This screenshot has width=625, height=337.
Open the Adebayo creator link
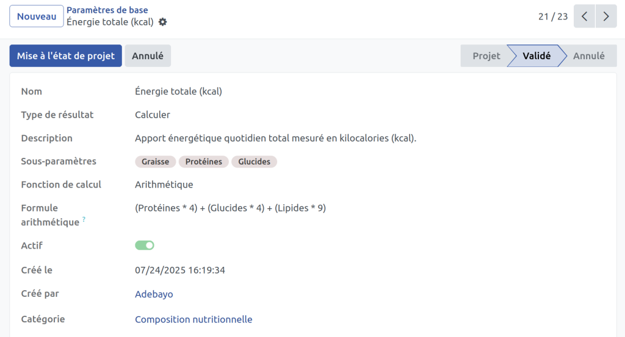coord(154,294)
